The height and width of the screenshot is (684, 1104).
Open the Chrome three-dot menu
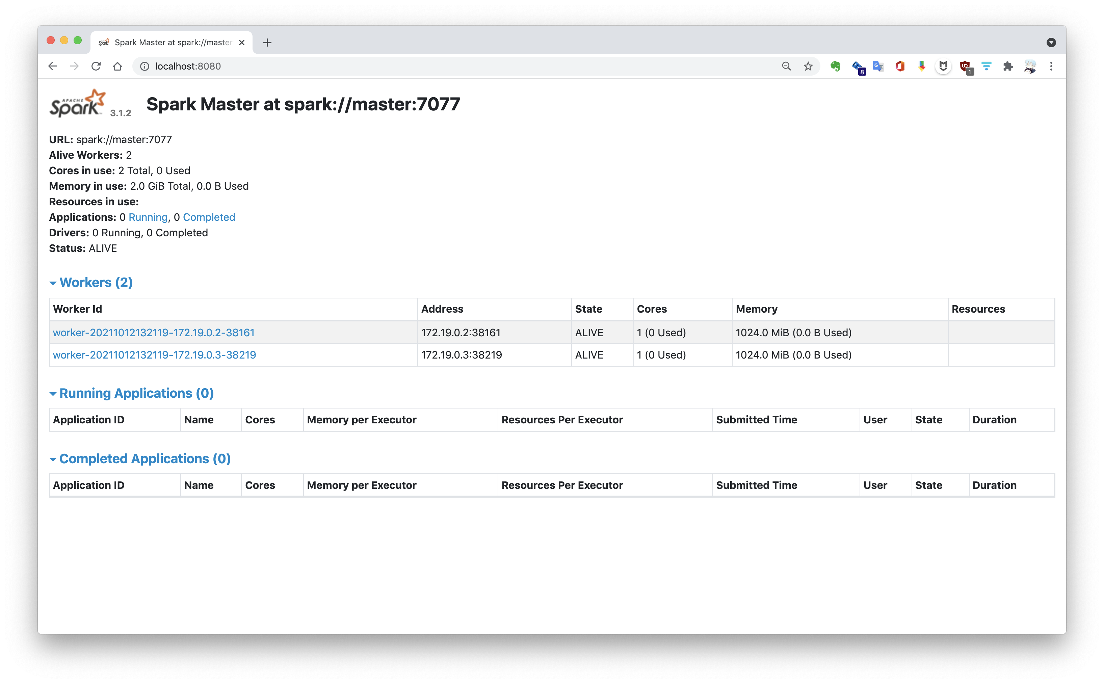[1052, 66]
